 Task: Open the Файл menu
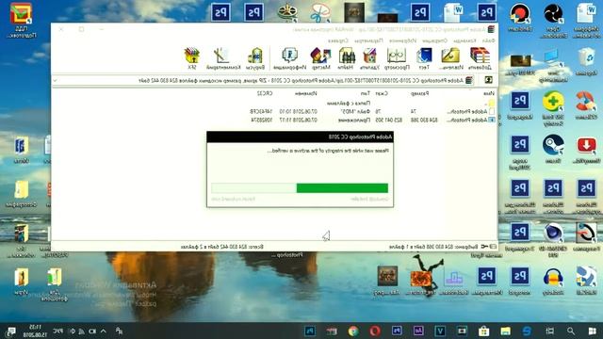[488, 40]
